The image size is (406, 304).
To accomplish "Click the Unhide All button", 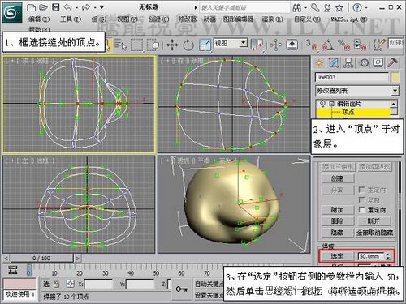I will click(x=375, y=233).
